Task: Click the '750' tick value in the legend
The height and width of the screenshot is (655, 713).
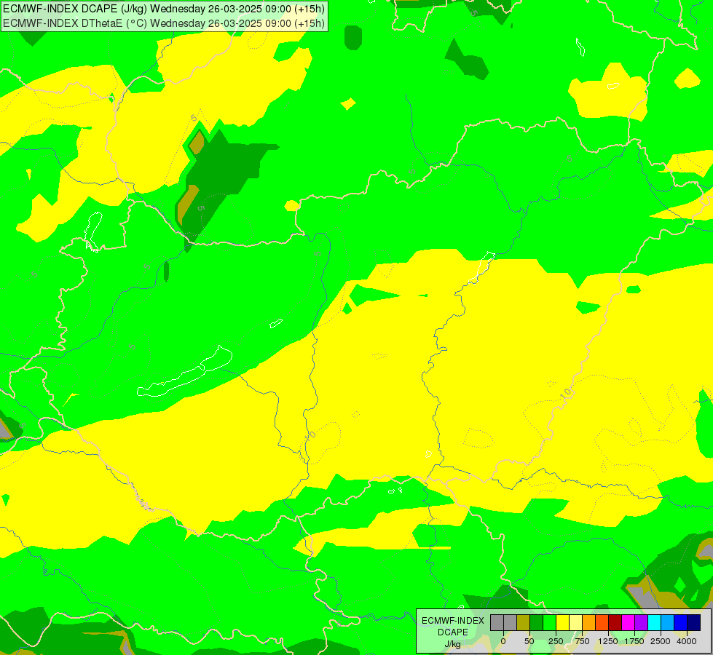Action: pyautogui.click(x=582, y=641)
